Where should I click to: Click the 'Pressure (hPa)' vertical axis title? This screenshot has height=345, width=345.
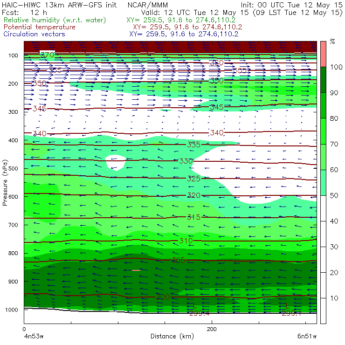5,183
